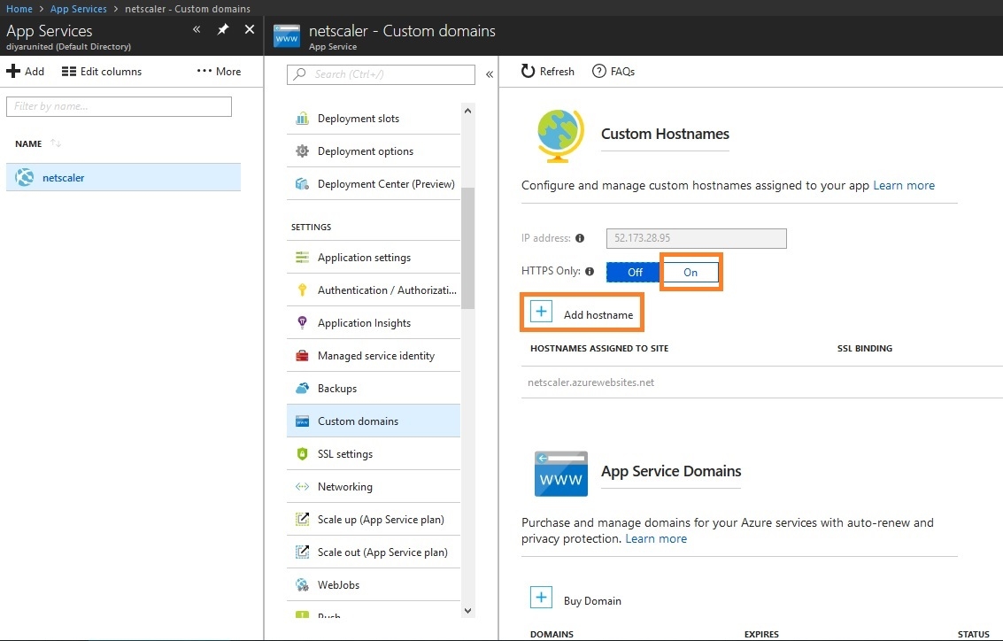
Task: Show the HTTPS Only info tooltip icon
Action: coord(590,271)
